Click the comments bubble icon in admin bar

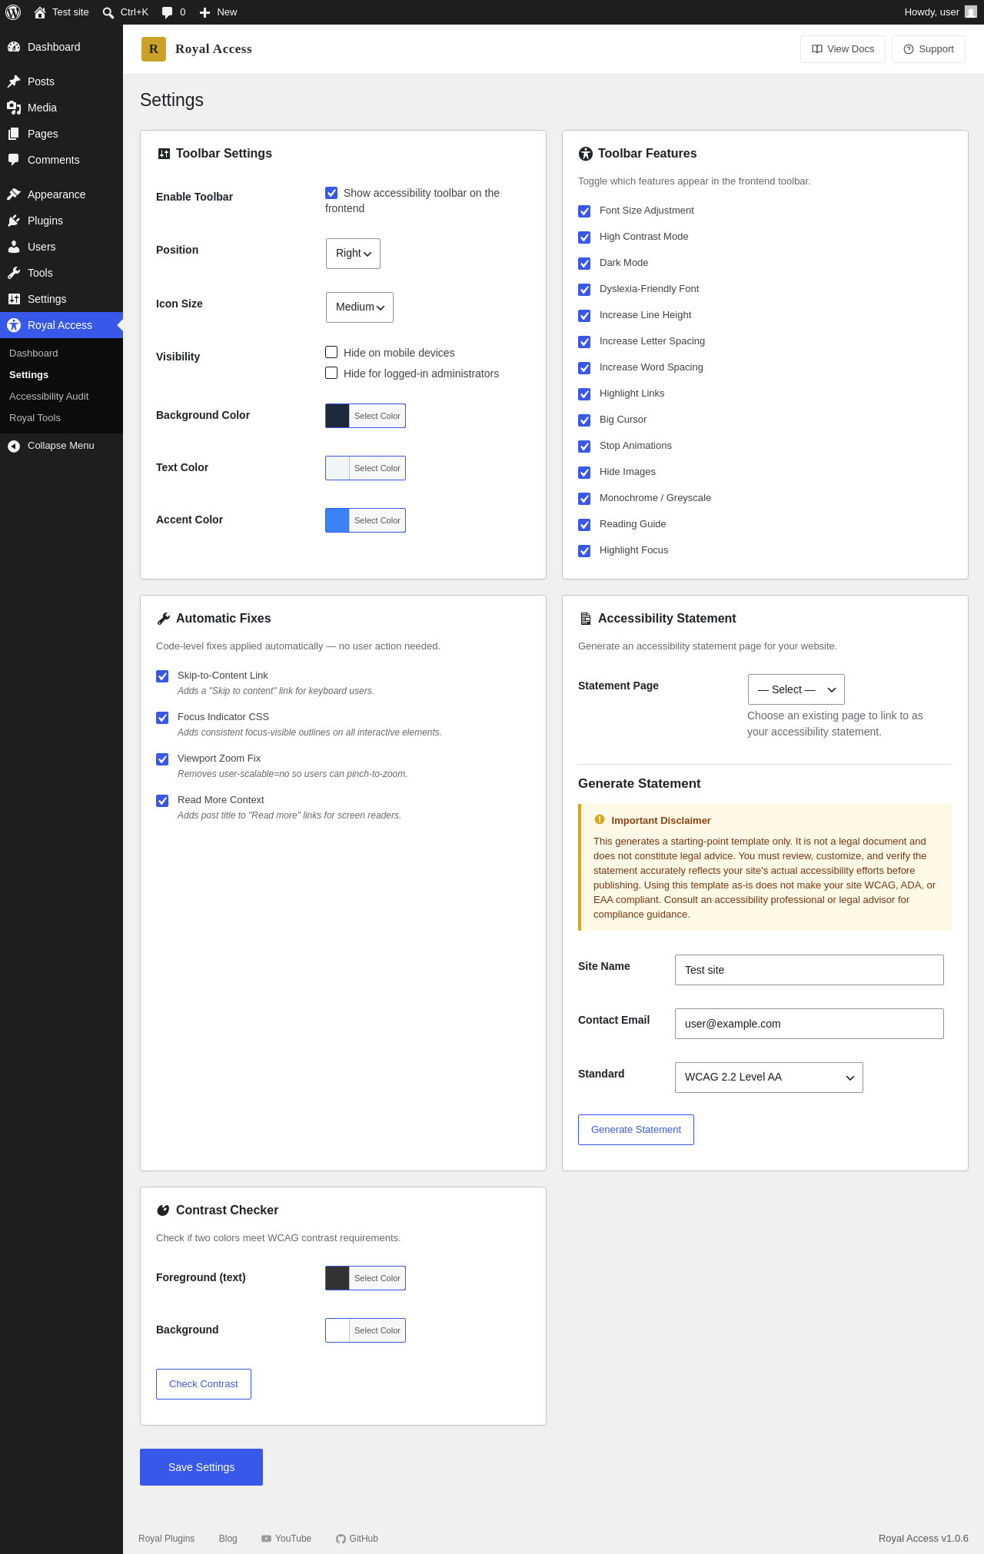[x=167, y=12]
